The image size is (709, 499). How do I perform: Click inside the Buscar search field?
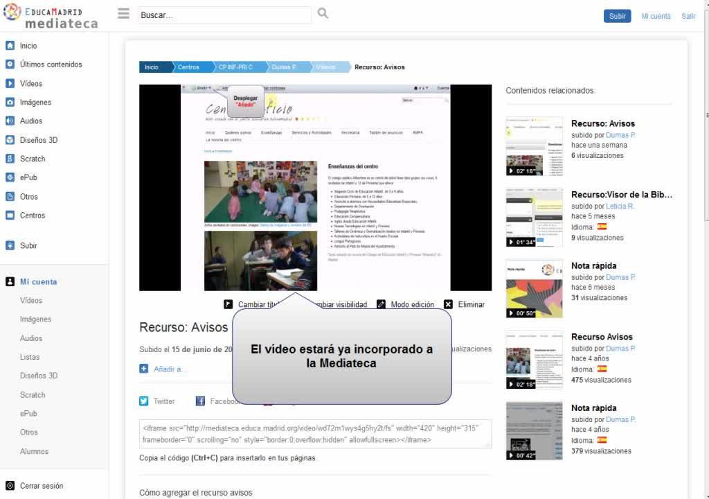225,15
